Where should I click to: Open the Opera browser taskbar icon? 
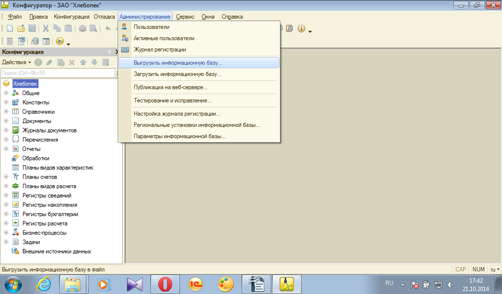tap(165, 284)
